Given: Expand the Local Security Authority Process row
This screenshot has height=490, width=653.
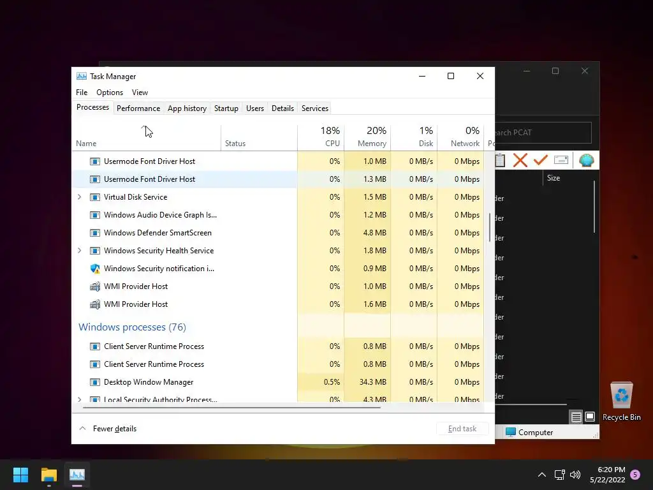Looking at the screenshot, I should click(80, 399).
